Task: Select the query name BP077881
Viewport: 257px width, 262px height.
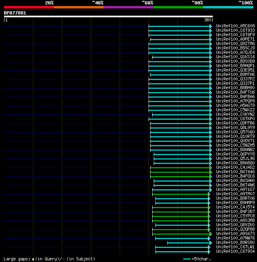Action: click(x=15, y=13)
